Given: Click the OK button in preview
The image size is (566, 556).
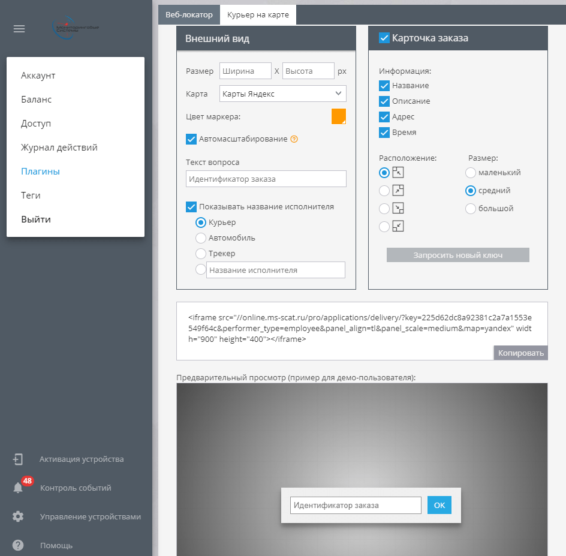Looking at the screenshot, I should click(x=439, y=506).
